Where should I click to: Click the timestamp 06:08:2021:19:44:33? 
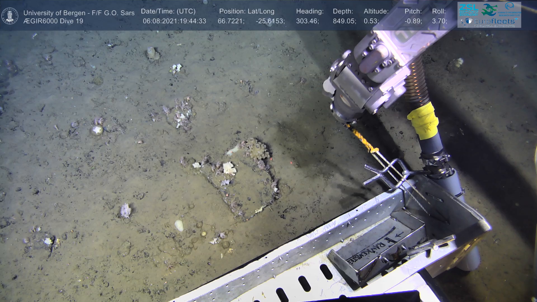pos(174,21)
